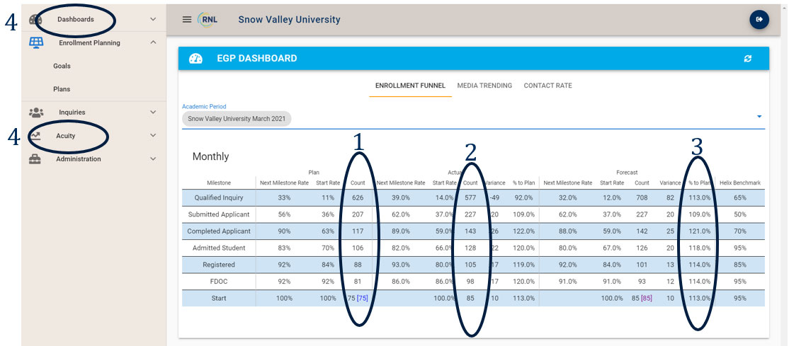
Task: Click Qualified Inquiry forecast count 708
Action: tap(642, 197)
